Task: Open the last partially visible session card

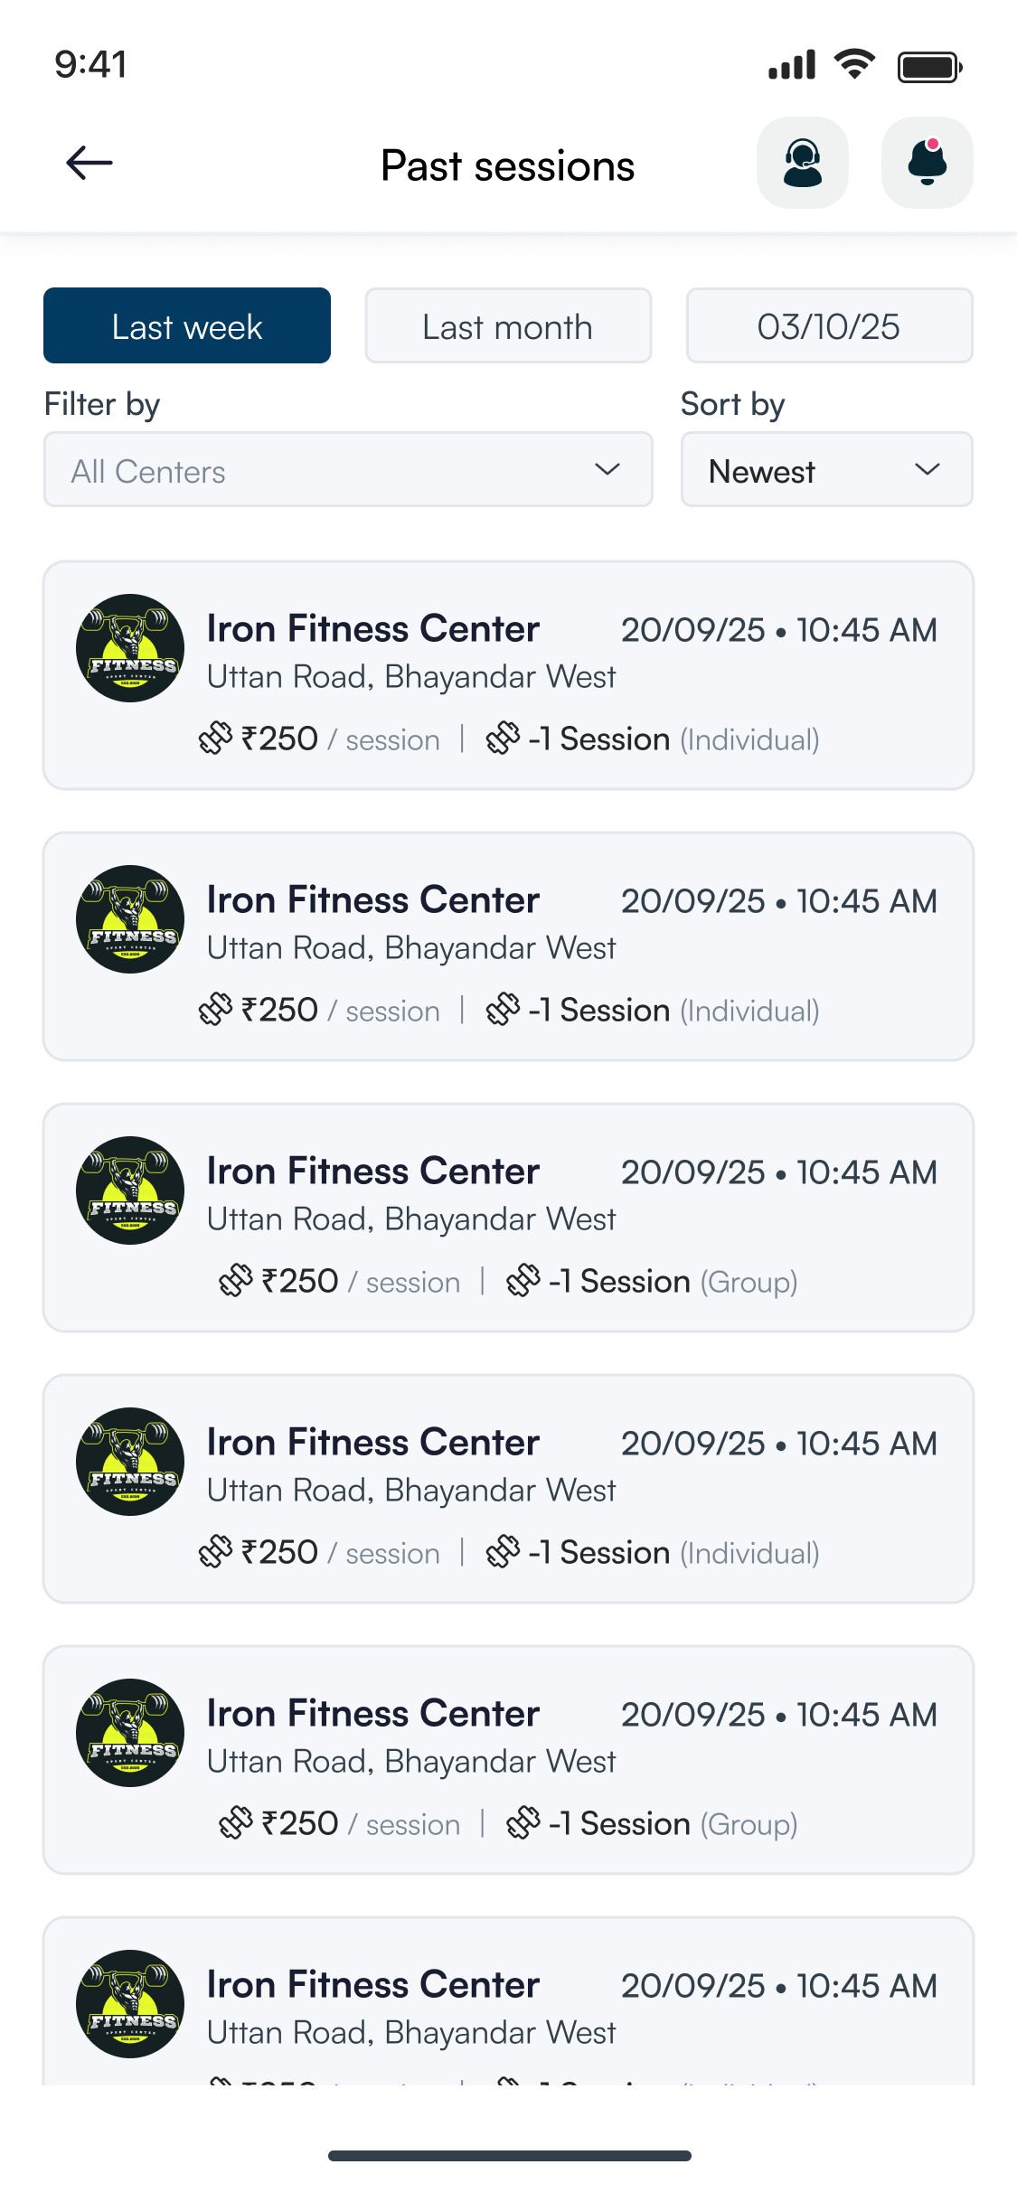Action: click(508, 2007)
